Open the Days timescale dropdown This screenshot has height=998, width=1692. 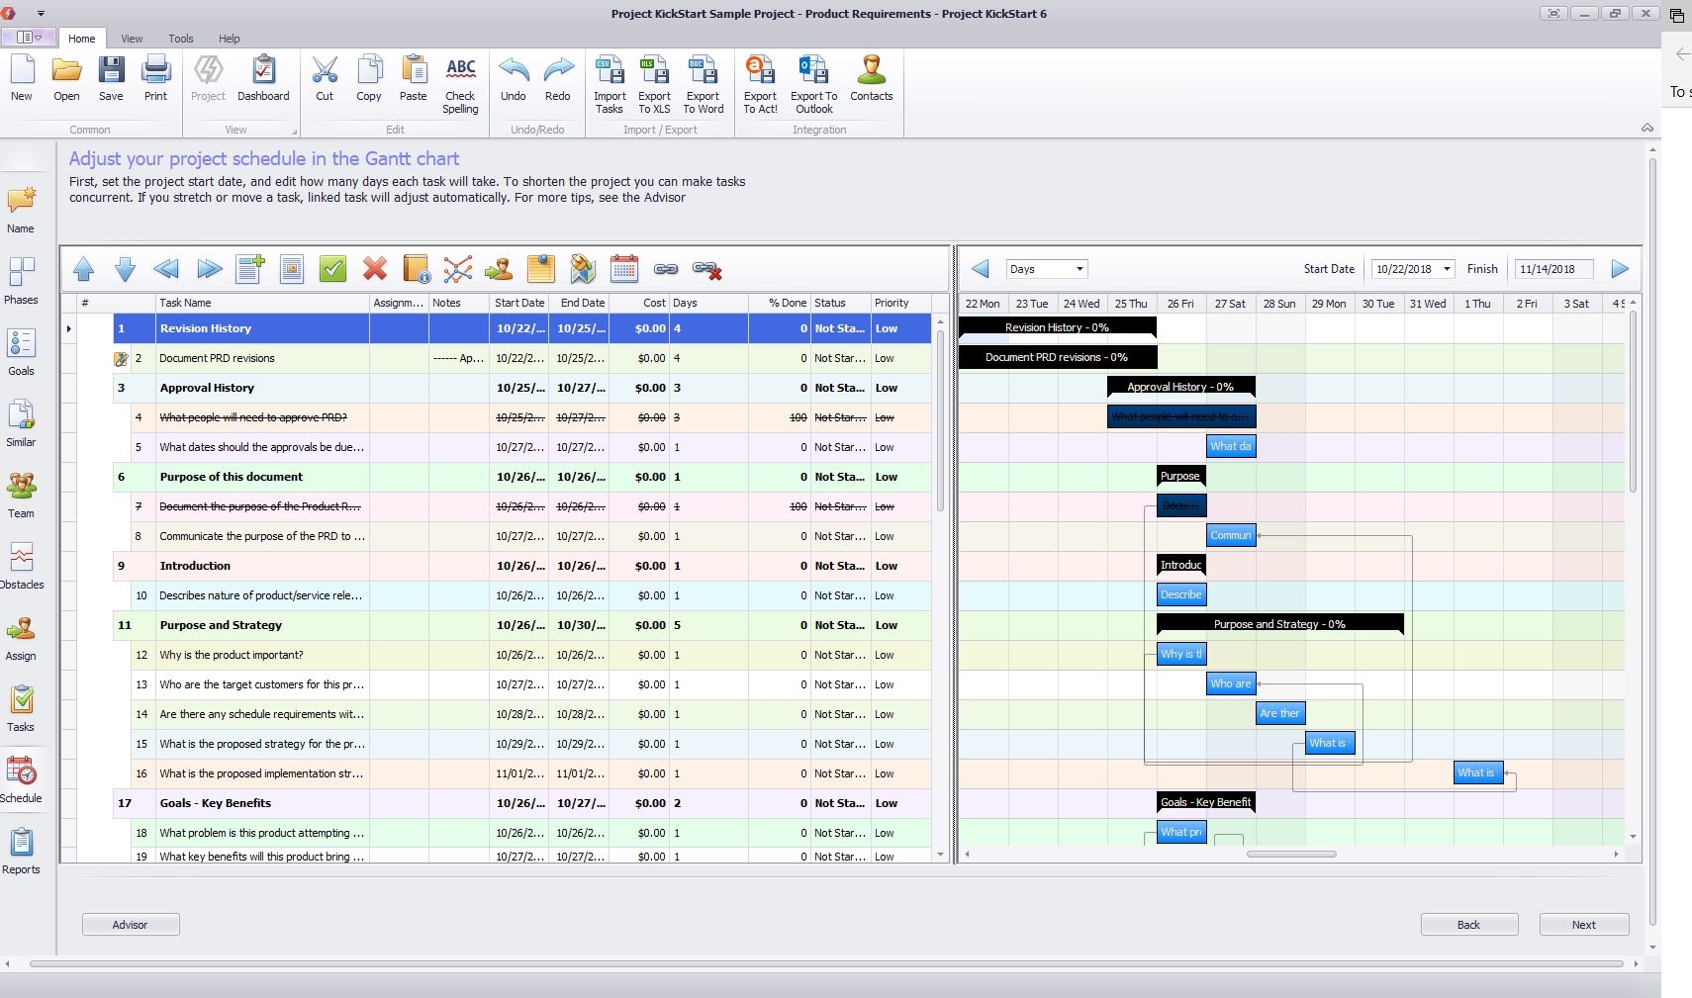pyautogui.click(x=1046, y=268)
